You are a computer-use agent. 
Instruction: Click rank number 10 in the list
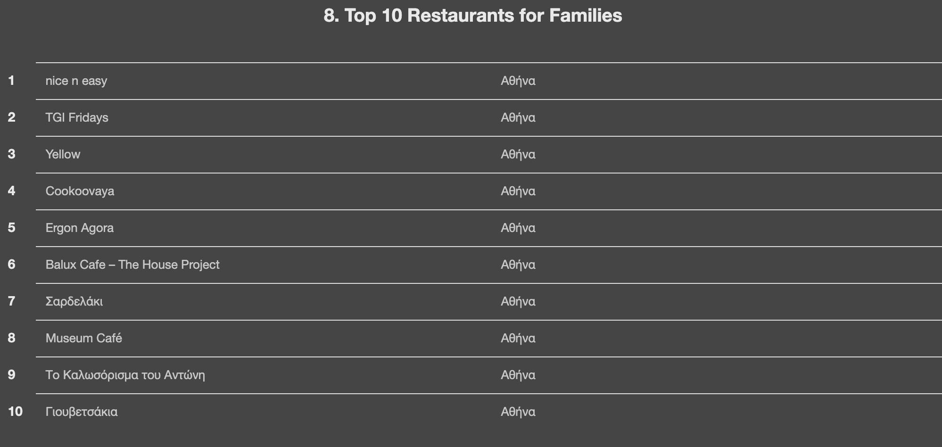pyautogui.click(x=15, y=412)
